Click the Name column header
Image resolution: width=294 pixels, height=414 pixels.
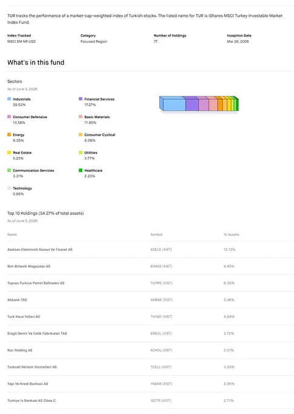point(12,234)
